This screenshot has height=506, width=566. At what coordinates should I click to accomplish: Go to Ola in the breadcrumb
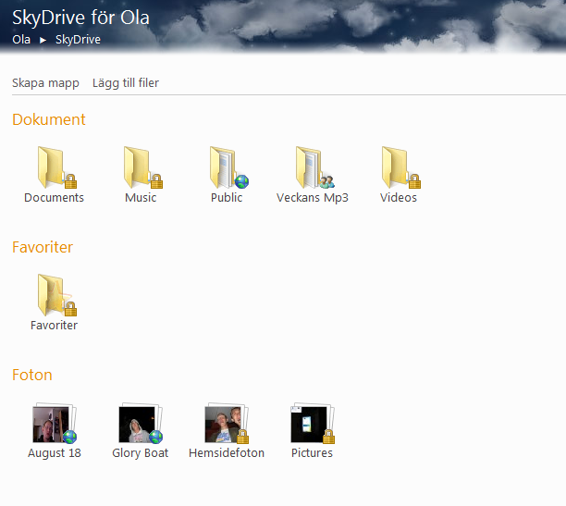[21, 40]
